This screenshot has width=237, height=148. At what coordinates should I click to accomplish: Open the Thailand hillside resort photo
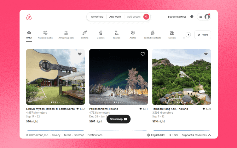point(182,77)
